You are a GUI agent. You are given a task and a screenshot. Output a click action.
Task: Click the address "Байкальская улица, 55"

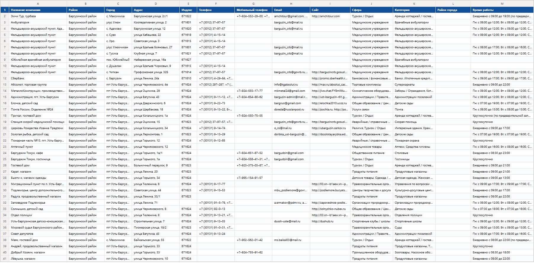tap(156, 240)
